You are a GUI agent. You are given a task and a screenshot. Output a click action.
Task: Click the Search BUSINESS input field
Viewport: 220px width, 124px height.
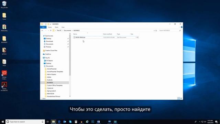170,31
